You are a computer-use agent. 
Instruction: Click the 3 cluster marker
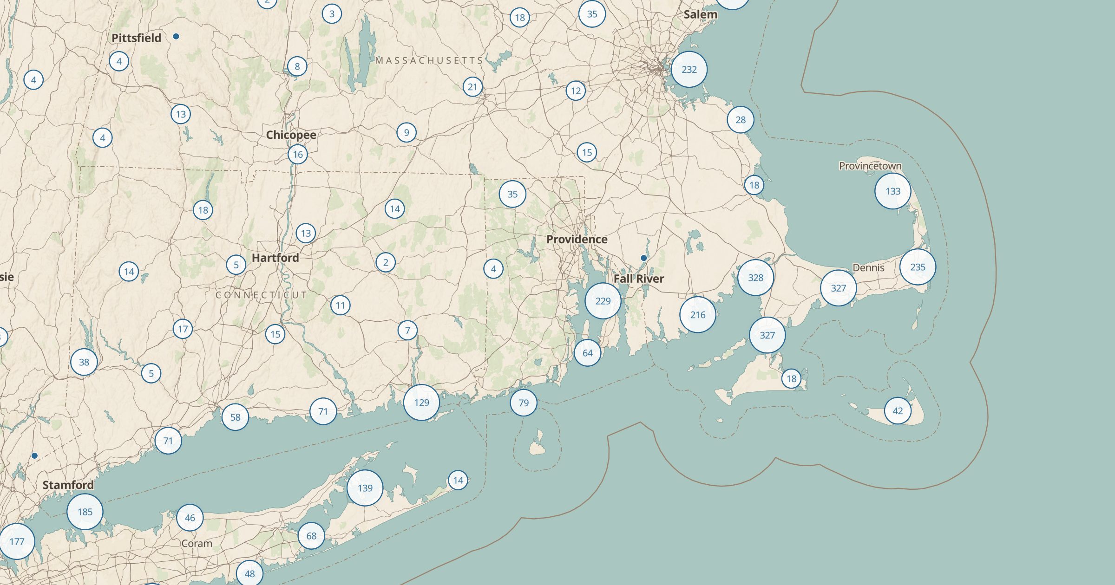click(332, 14)
